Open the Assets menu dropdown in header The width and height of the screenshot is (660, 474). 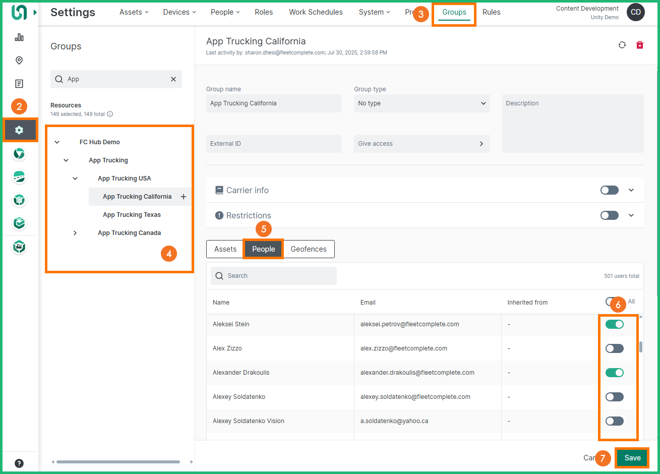pos(134,12)
